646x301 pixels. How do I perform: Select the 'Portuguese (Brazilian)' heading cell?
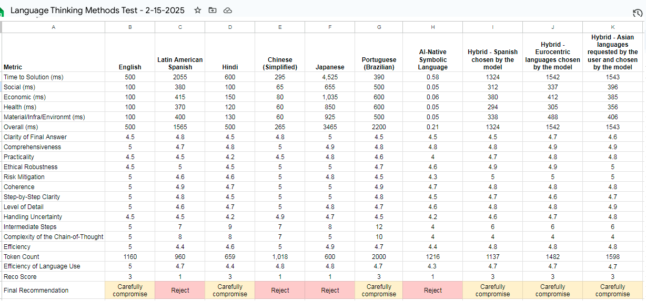[x=379, y=53]
